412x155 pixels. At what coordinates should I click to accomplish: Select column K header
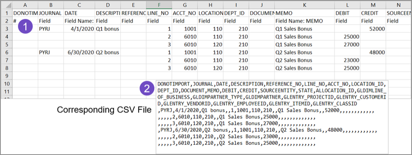pos(304,5)
